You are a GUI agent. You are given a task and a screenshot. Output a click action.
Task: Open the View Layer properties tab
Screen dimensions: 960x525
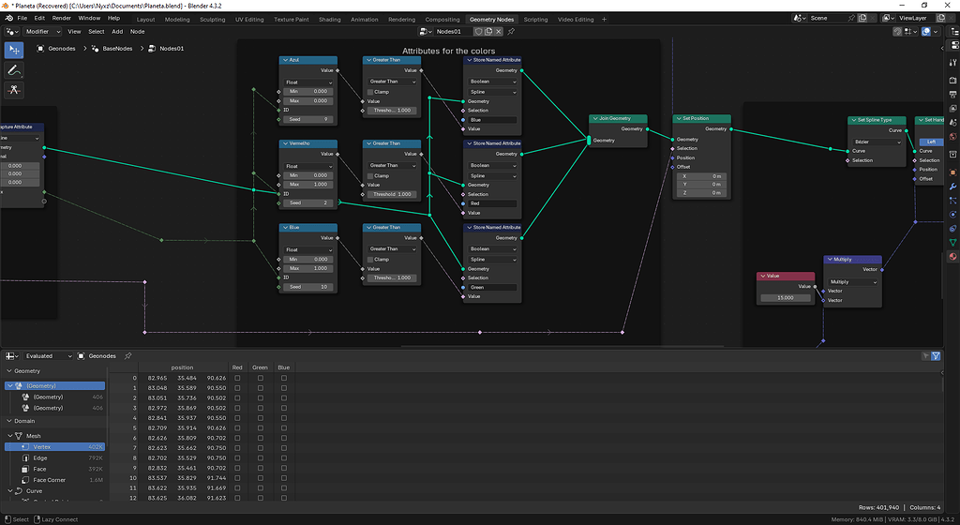[952, 109]
